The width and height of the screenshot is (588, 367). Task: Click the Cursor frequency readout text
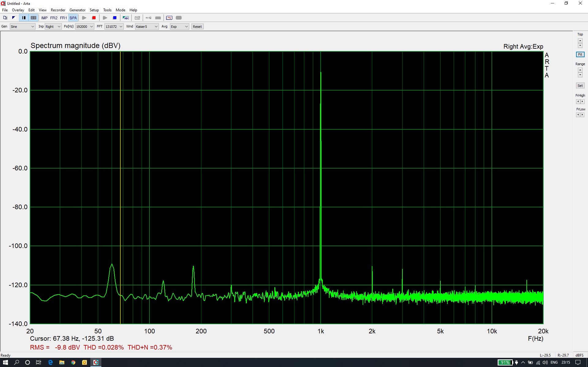tap(72, 339)
